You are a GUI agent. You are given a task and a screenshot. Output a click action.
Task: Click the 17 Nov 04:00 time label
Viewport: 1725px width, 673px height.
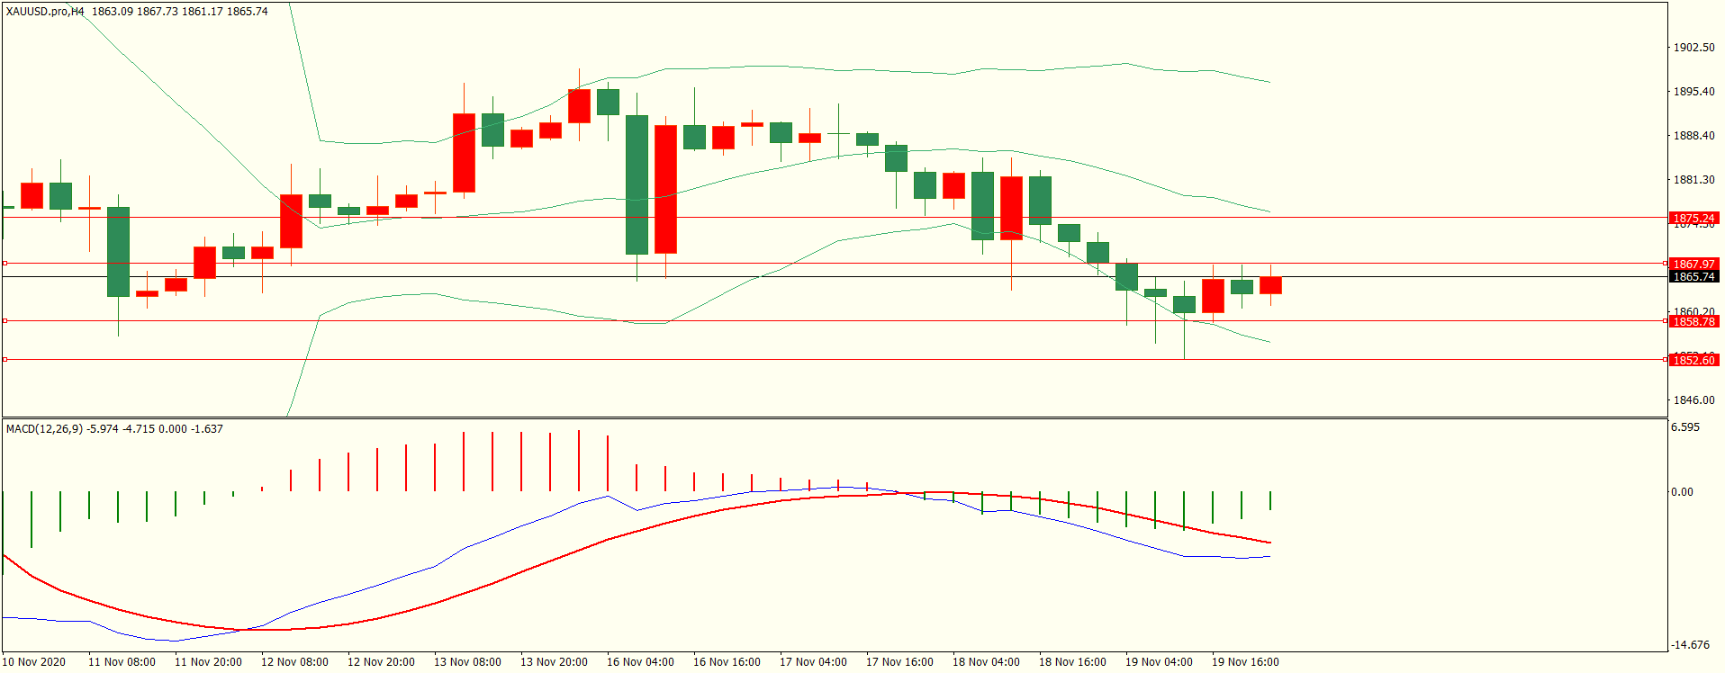tap(813, 662)
